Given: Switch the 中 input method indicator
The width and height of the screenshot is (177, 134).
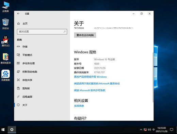Looking at the screenshot, I should point(154,130).
